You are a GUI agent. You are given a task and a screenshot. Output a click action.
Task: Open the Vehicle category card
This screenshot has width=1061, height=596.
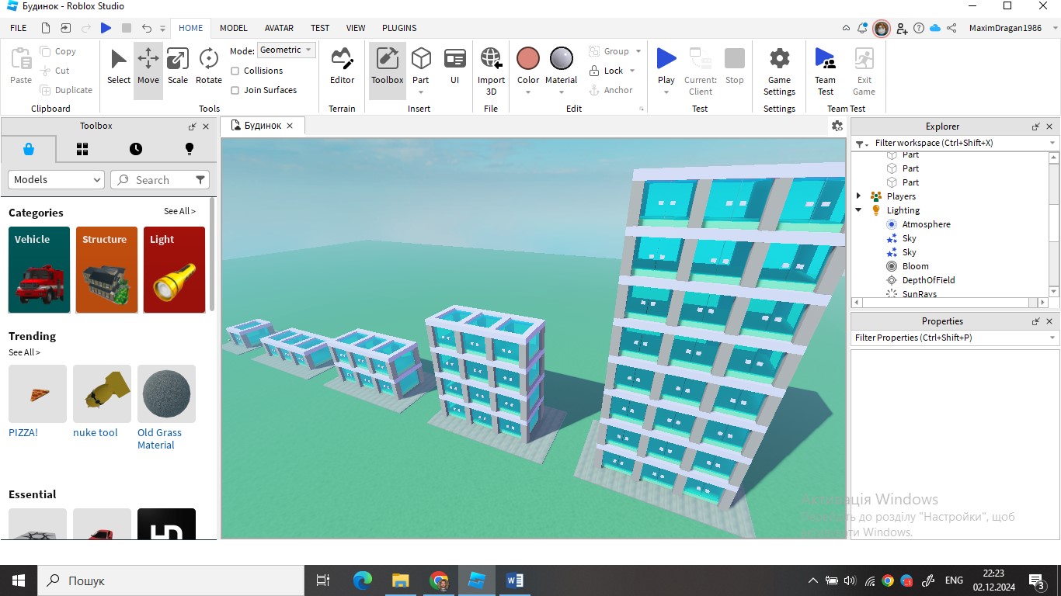tap(39, 269)
